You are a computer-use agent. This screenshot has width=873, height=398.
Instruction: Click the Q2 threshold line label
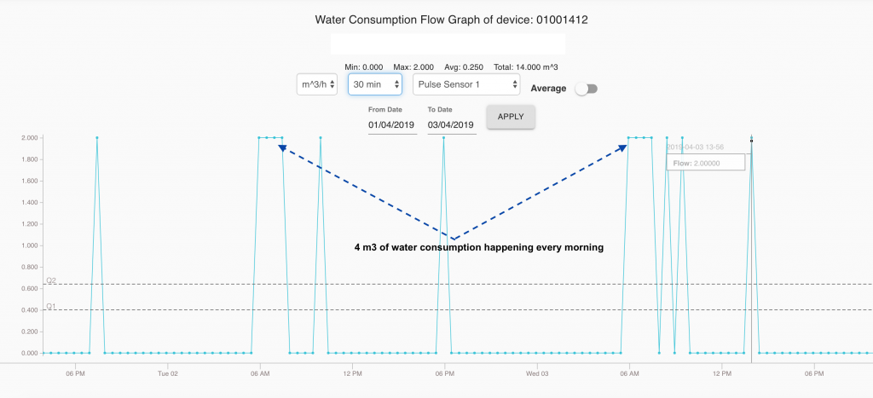pos(51,280)
